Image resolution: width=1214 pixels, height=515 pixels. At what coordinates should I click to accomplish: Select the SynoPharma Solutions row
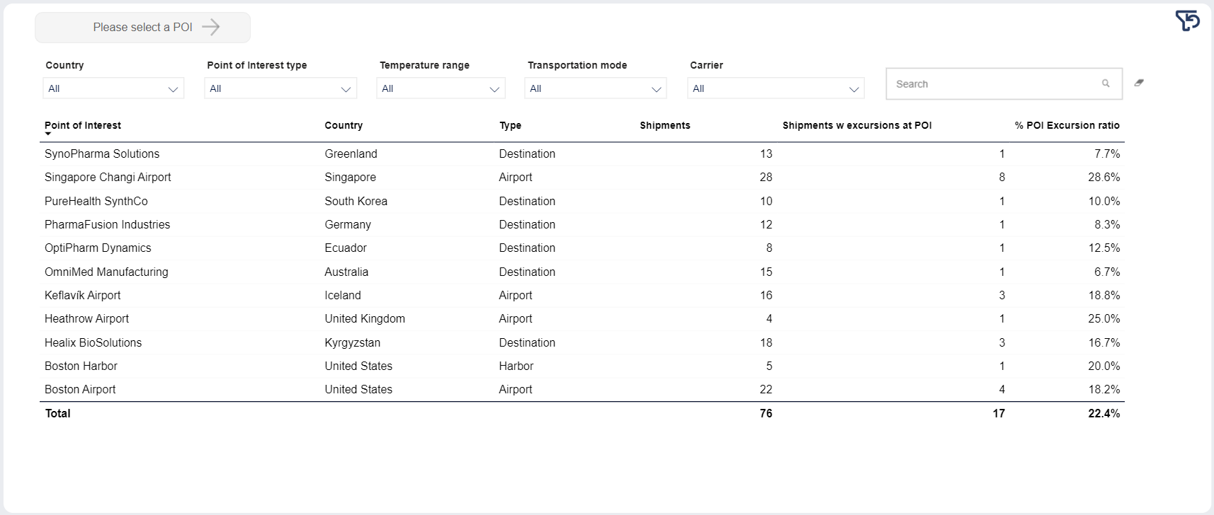[582, 154]
